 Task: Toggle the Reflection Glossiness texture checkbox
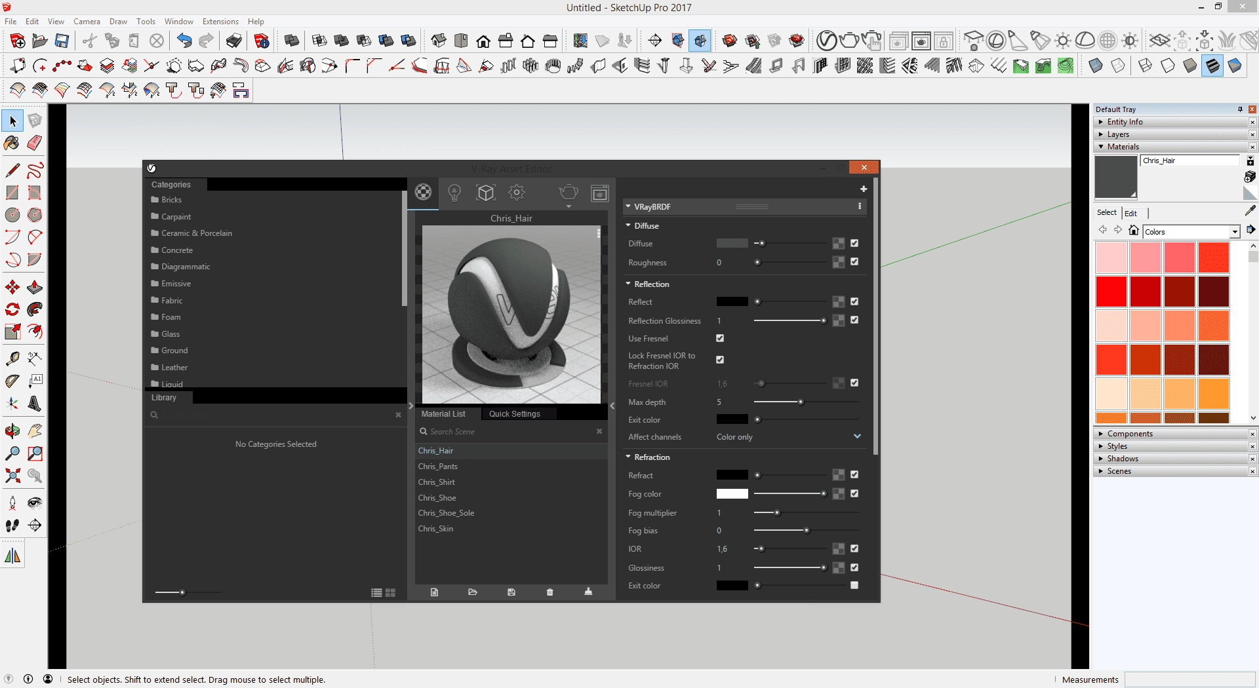tap(854, 320)
